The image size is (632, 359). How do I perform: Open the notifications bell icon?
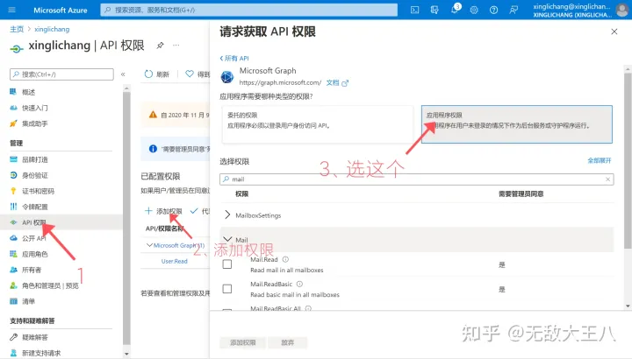(455, 10)
